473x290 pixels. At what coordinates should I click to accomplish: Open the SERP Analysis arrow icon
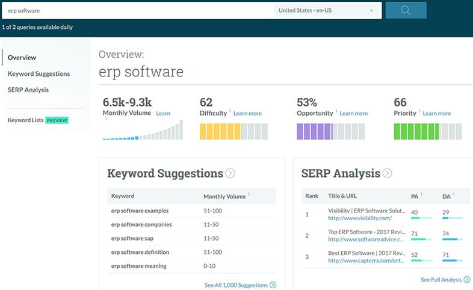point(387,173)
